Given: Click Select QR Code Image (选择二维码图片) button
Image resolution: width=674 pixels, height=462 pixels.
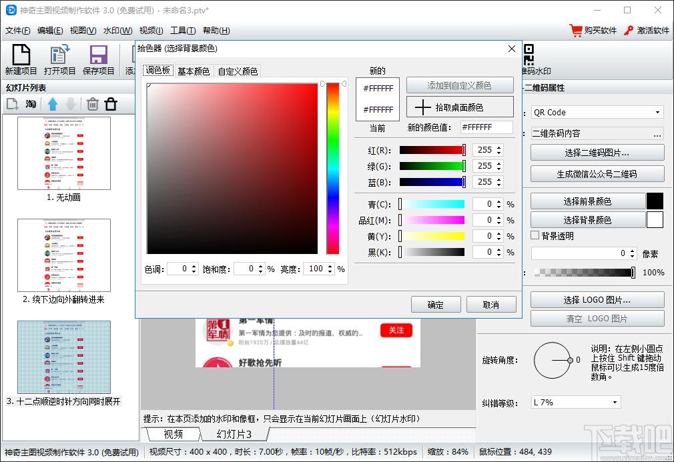Looking at the screenshot, I should click(597, 153).
